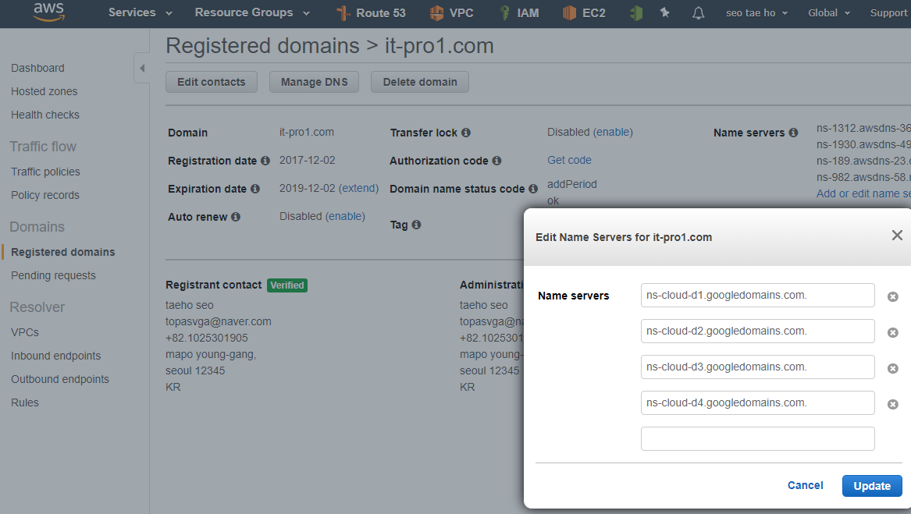Click the ns-1312.awsdns name server entry

pyautogui.click(x=863, y=129)
